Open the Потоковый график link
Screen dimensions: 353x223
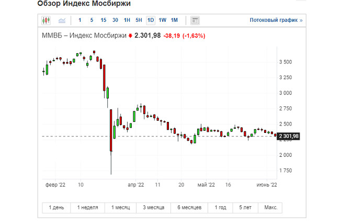(x=276, y=20)
